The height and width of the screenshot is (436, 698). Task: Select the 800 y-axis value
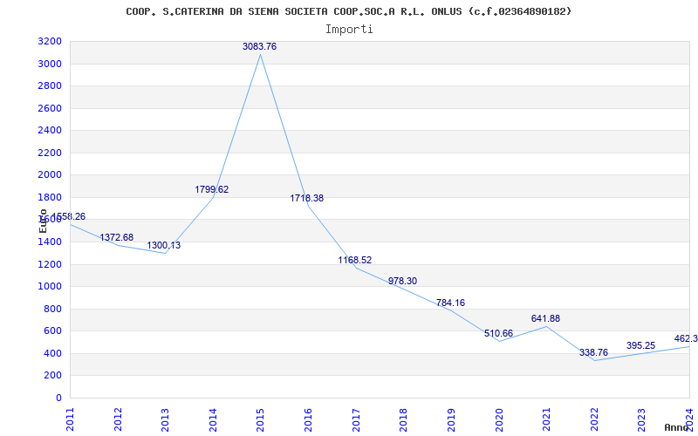point(53,309)
